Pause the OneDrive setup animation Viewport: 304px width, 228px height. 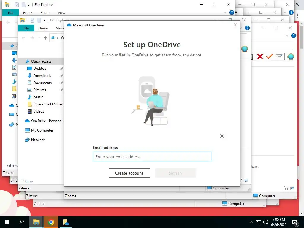coord(222,136)
